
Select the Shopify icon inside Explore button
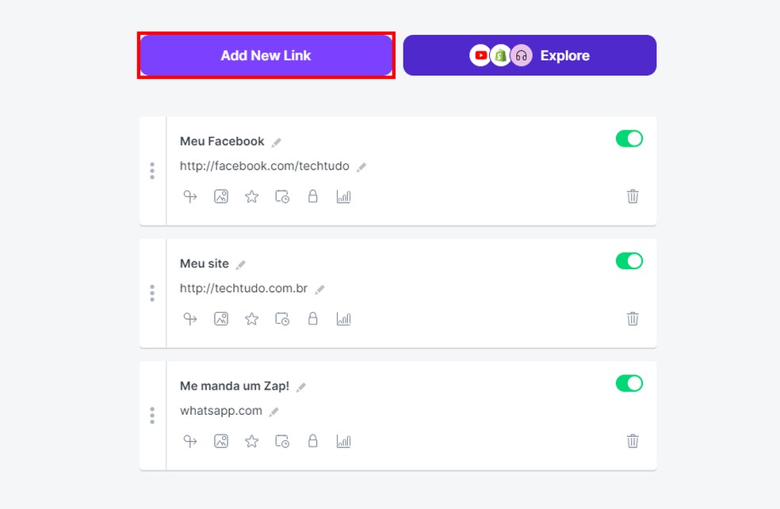[500, 55]
